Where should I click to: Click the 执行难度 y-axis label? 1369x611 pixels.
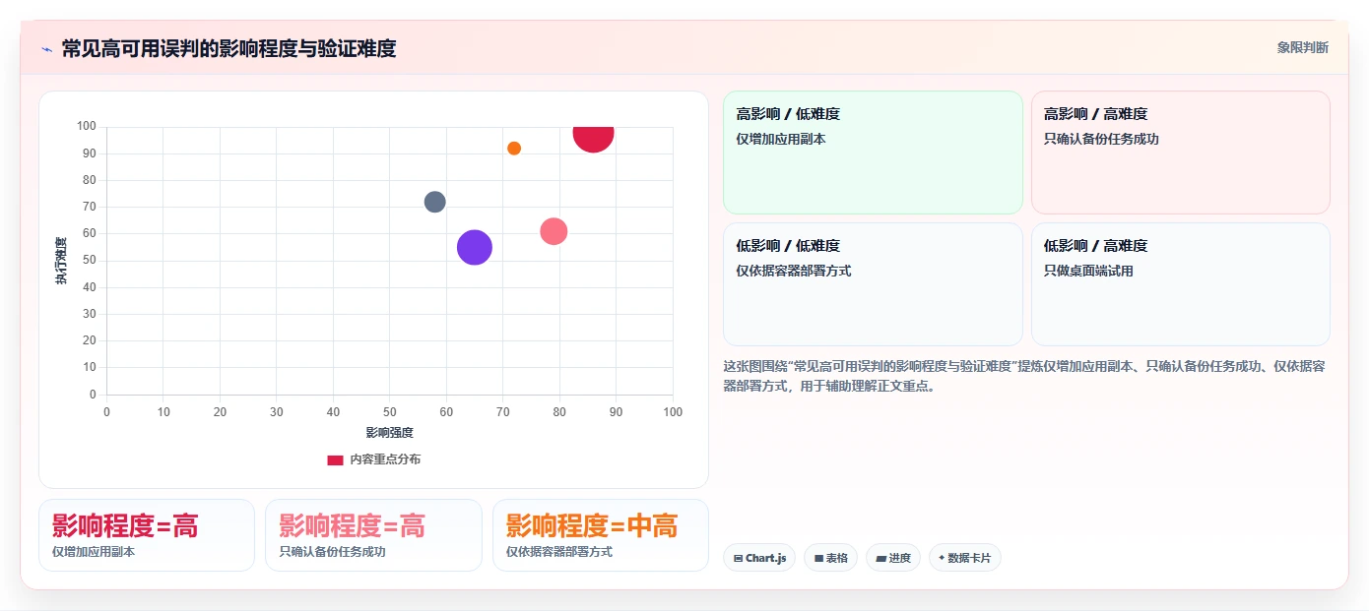point(61,261)
